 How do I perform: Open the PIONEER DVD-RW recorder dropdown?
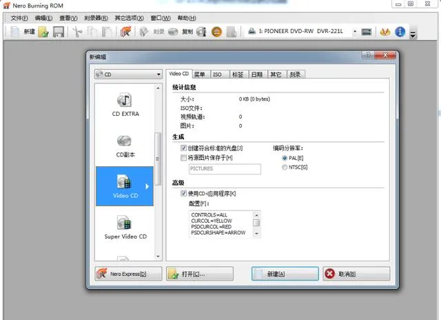tap(355, 31)
